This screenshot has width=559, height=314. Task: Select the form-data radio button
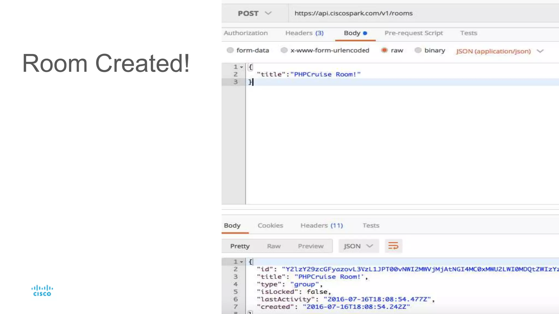(230, 50)
